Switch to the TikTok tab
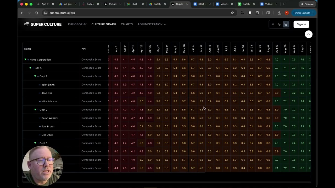 coord(90,4)
